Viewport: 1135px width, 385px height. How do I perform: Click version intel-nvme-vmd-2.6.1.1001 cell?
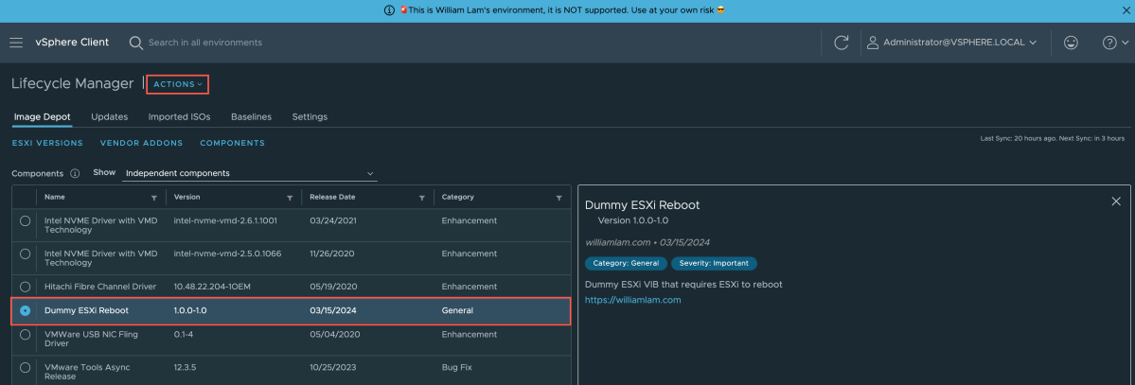226,220
